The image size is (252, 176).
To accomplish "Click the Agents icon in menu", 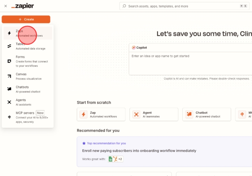I will point(9,102).
